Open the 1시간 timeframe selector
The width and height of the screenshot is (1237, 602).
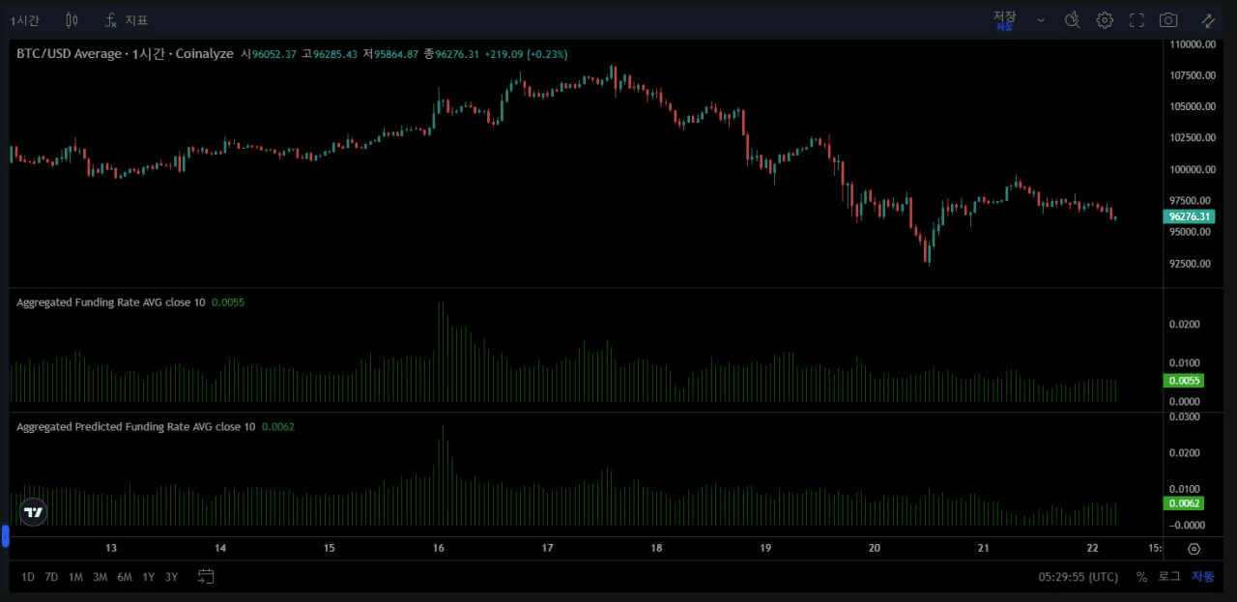(25, 20)
